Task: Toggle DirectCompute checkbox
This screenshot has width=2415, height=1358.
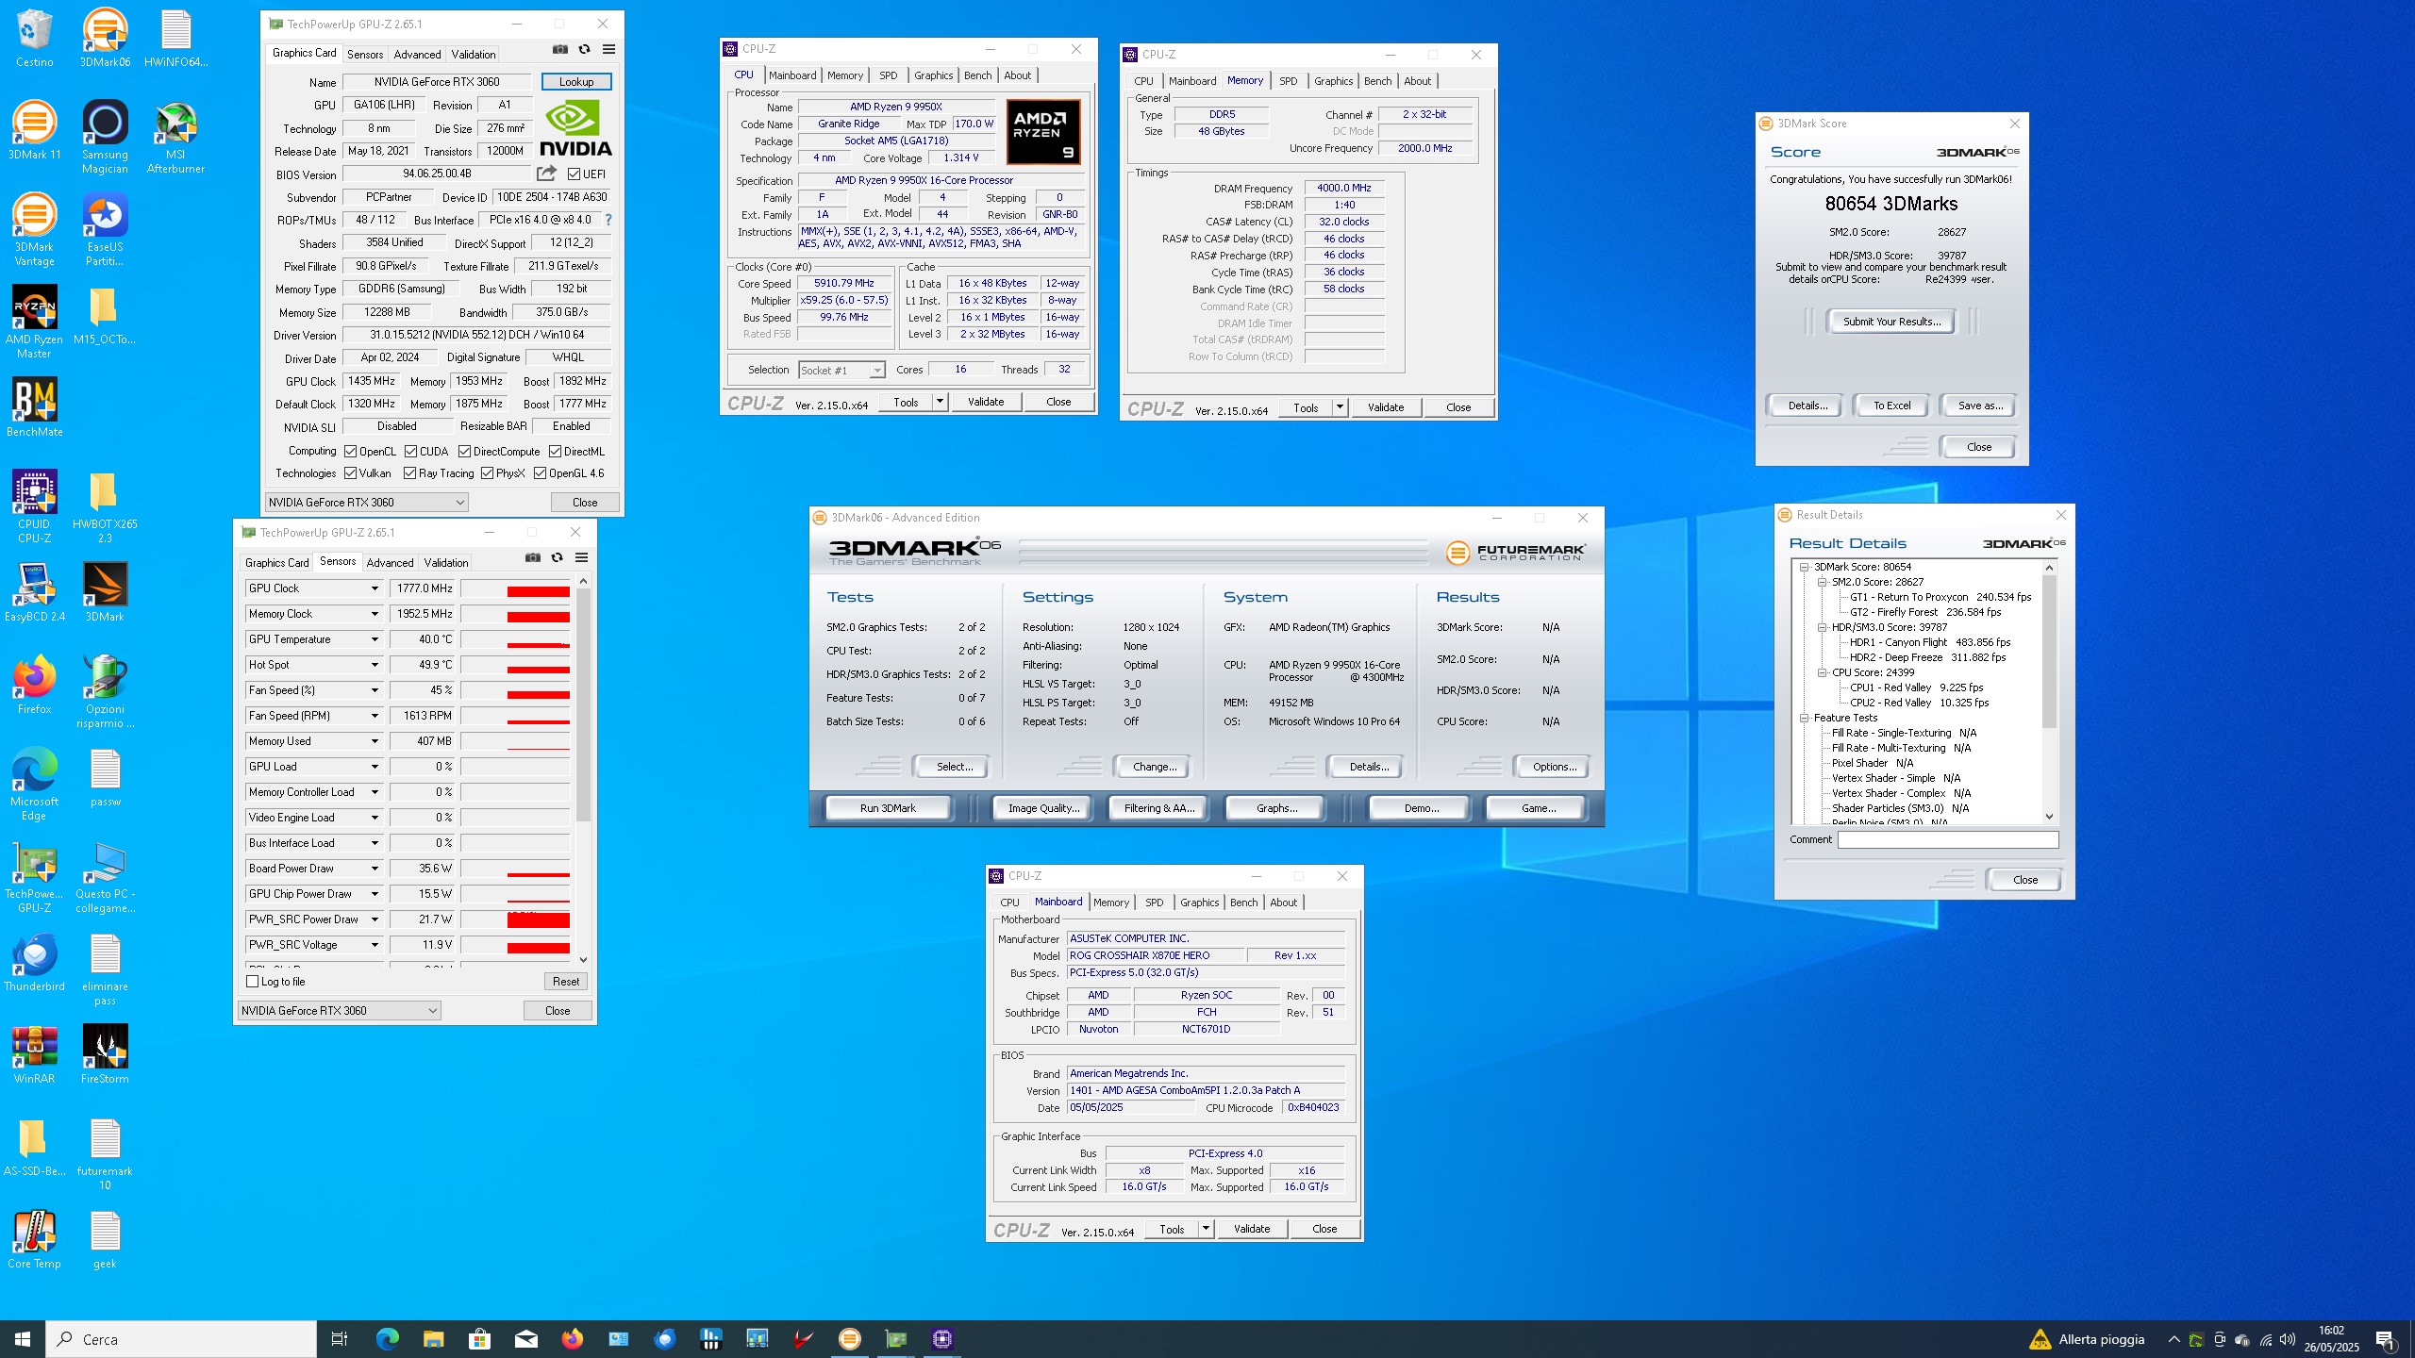Action: coord(464,452)
